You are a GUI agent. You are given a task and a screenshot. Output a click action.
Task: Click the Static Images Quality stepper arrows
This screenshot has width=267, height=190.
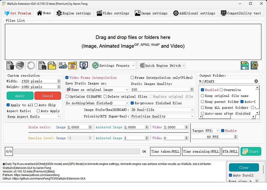192,89
